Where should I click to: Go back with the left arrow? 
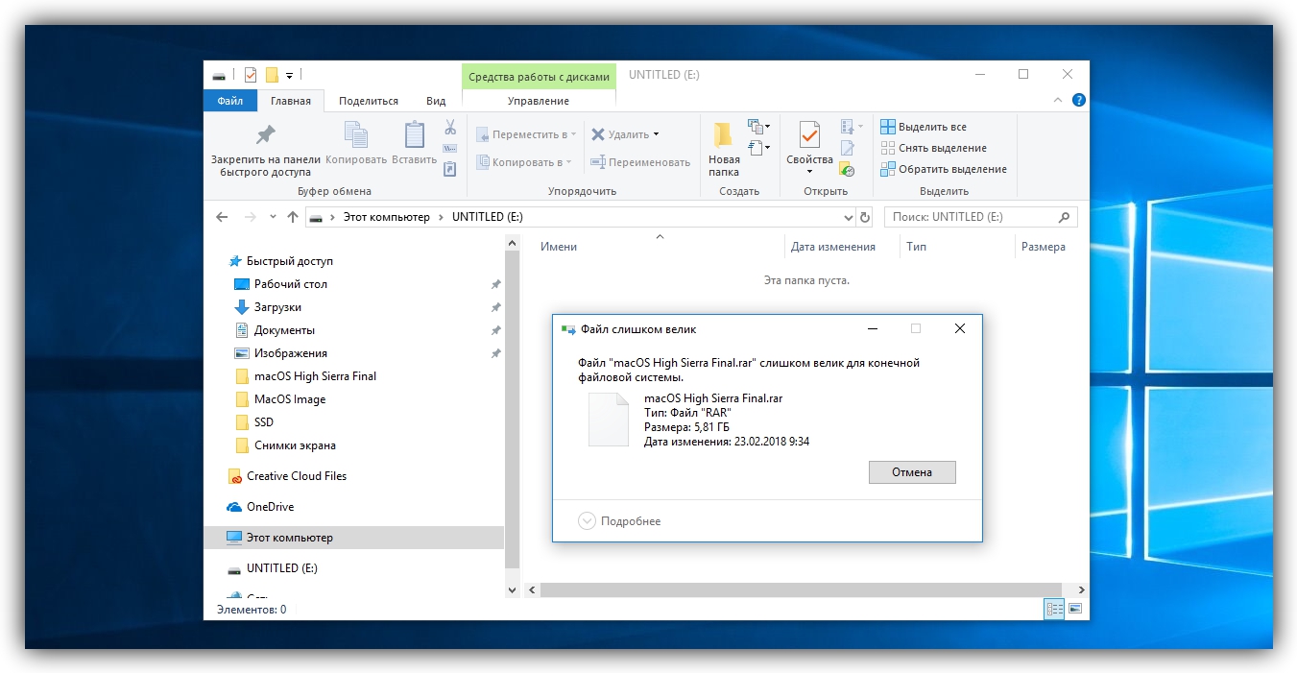(222, 217)
